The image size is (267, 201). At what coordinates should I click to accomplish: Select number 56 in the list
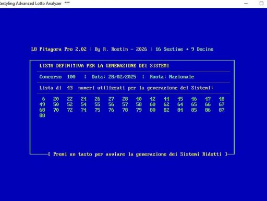[111, 104]
